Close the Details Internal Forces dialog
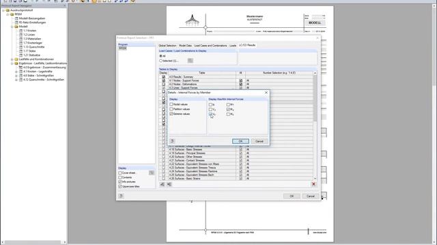This screenshot has width=437, height=245. pos(266,93)
